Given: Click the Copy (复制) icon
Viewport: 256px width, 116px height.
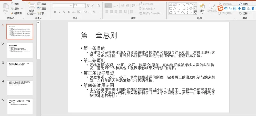Looking at the screenshot, I should point(12,9).
